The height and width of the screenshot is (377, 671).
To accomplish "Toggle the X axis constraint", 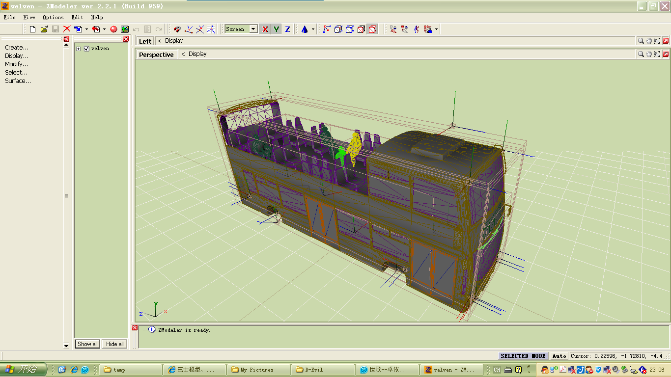I will click(x=265, y=29).
